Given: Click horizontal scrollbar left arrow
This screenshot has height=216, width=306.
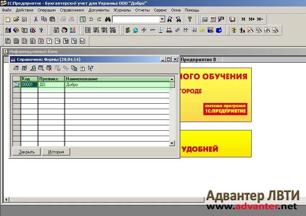Looking at the screenshot, I should (x=6, y=199).
